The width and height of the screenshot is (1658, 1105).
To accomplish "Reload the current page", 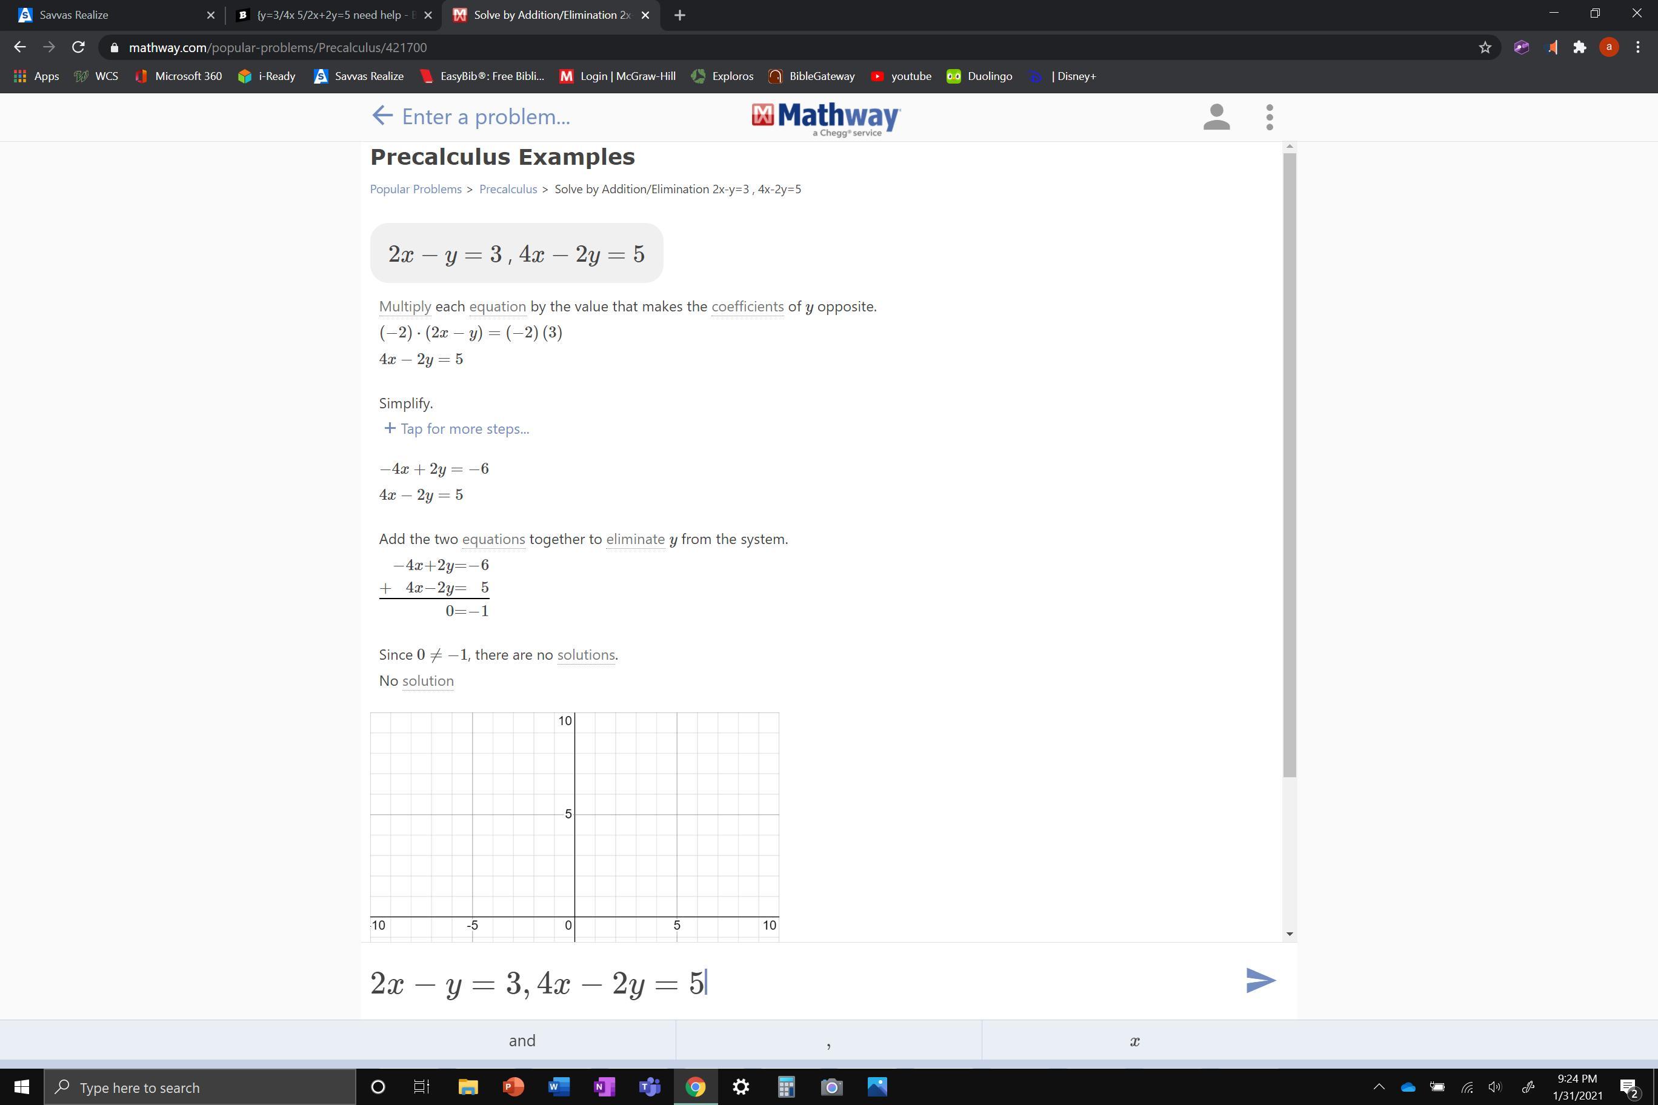I will [x=78, y=47].
